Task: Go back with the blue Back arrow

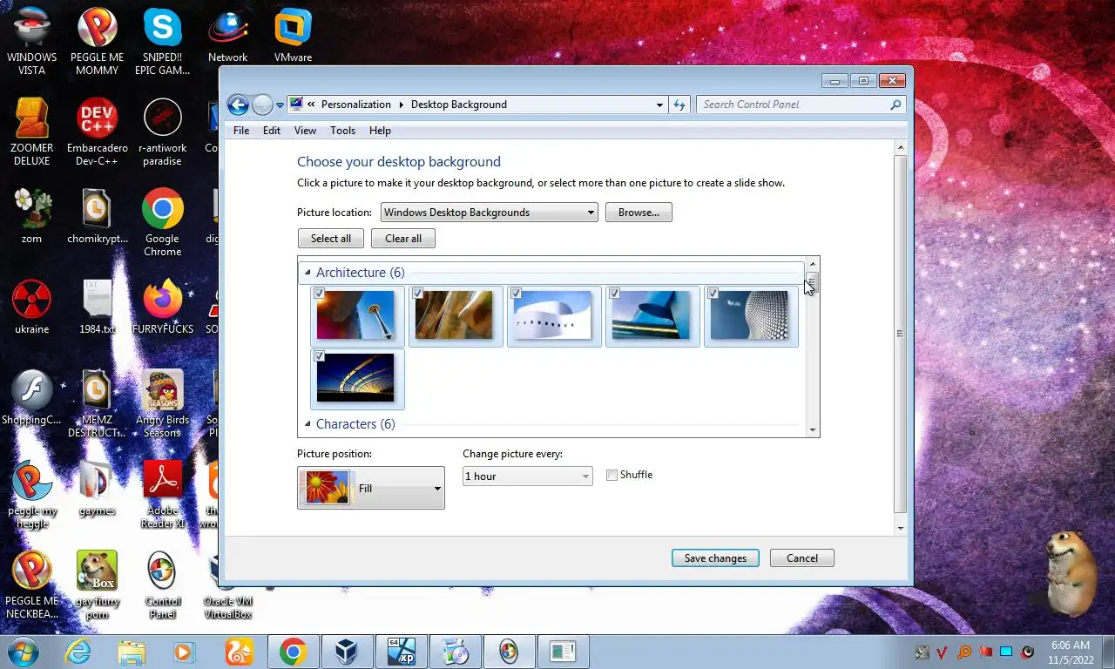Action: tap(238, 105)
